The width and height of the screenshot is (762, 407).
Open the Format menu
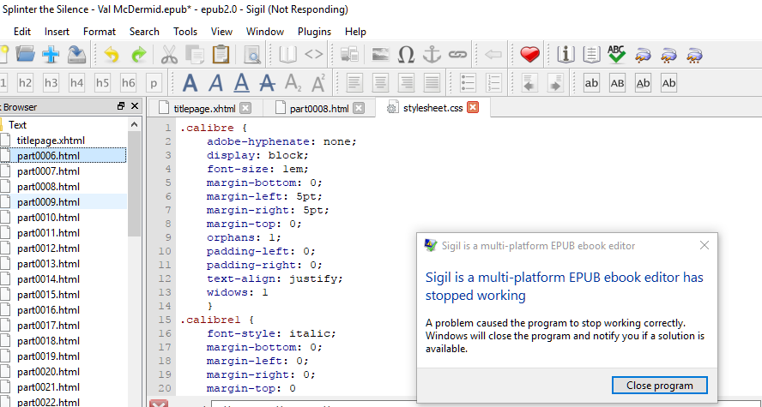pyautogui.click(x=100, y=32)
